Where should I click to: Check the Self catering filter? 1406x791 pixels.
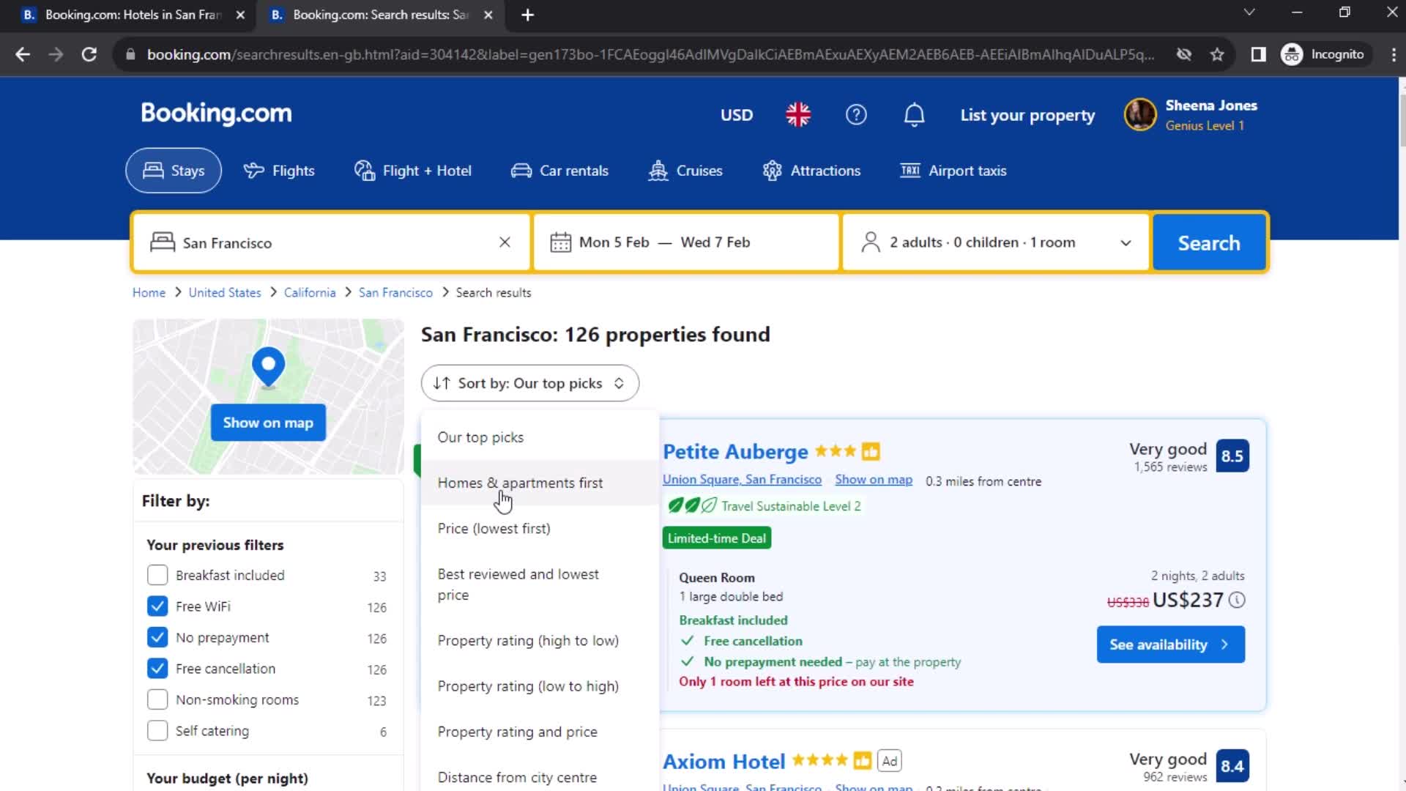[157, 731]
